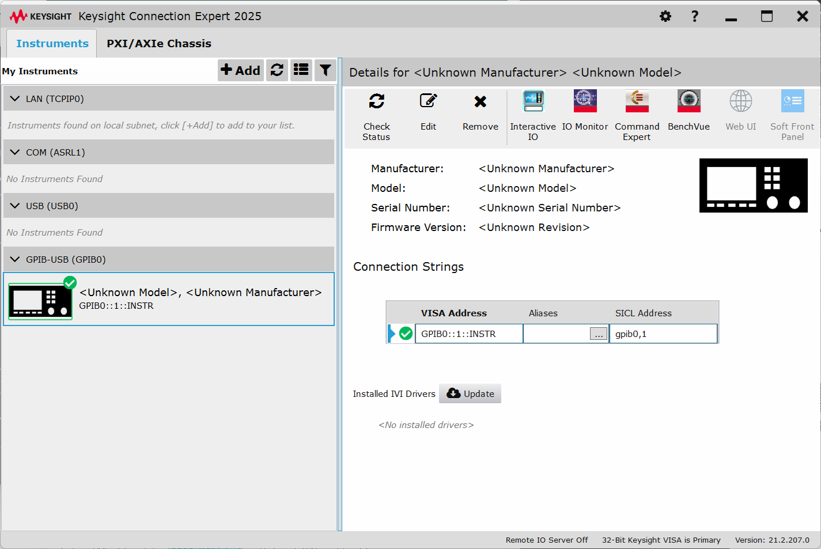Switch to the PXI/AXIe Chassis tab

[x=159, y=44]
